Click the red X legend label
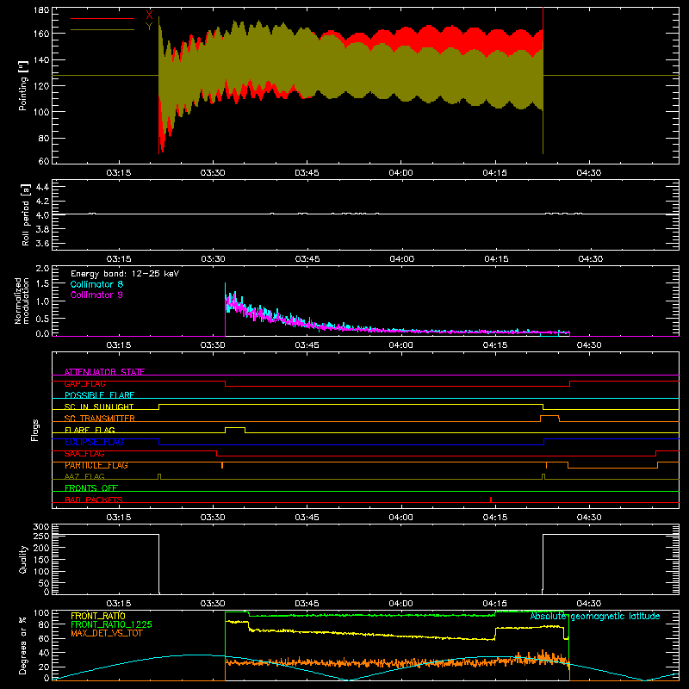The height and width of the screenshot is (689, 689). point(149,15)
